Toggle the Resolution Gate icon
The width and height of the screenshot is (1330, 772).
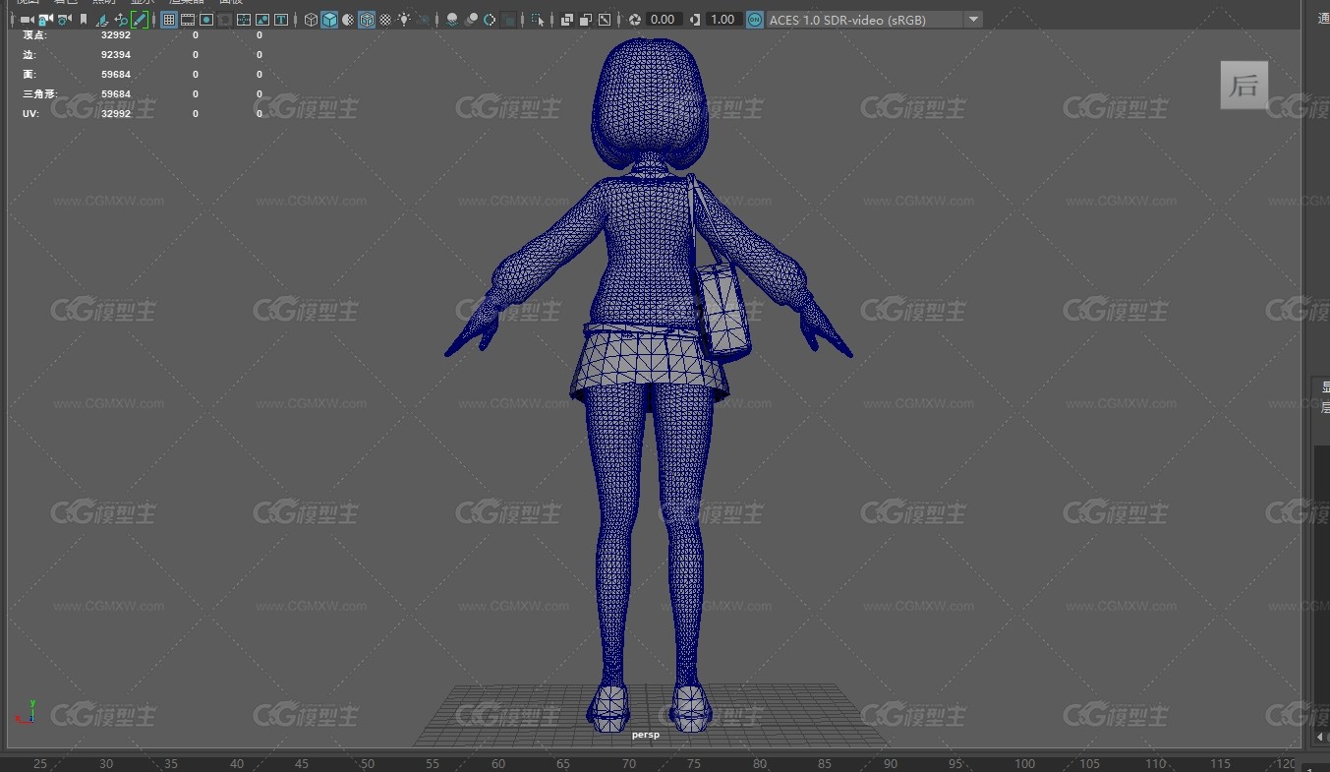pos(206,20)
